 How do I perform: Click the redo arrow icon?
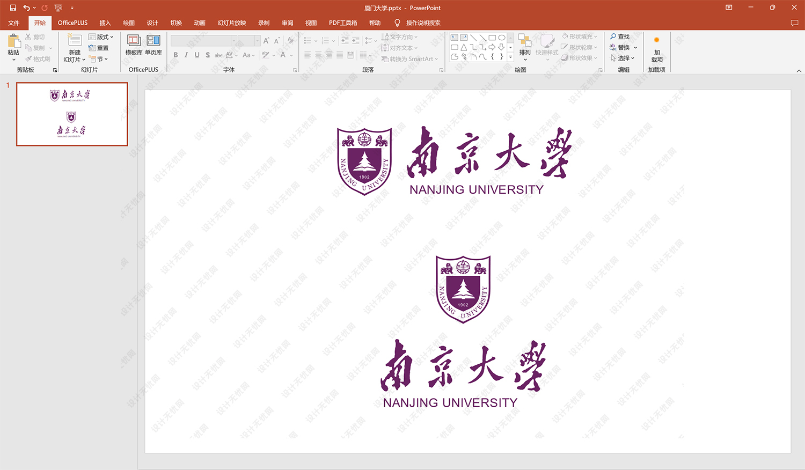(x=45, y=8)
